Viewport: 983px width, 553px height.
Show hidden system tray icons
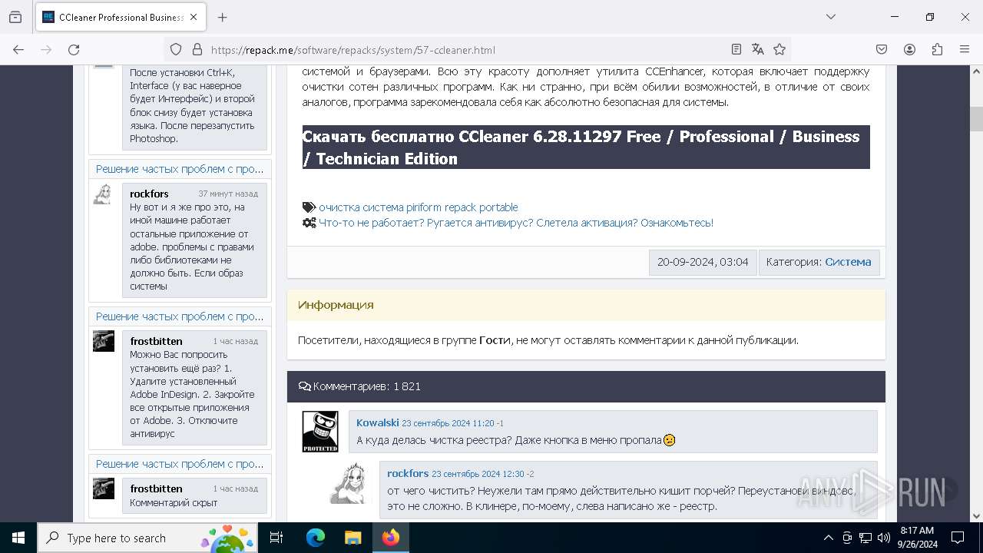tap(828, 538)
